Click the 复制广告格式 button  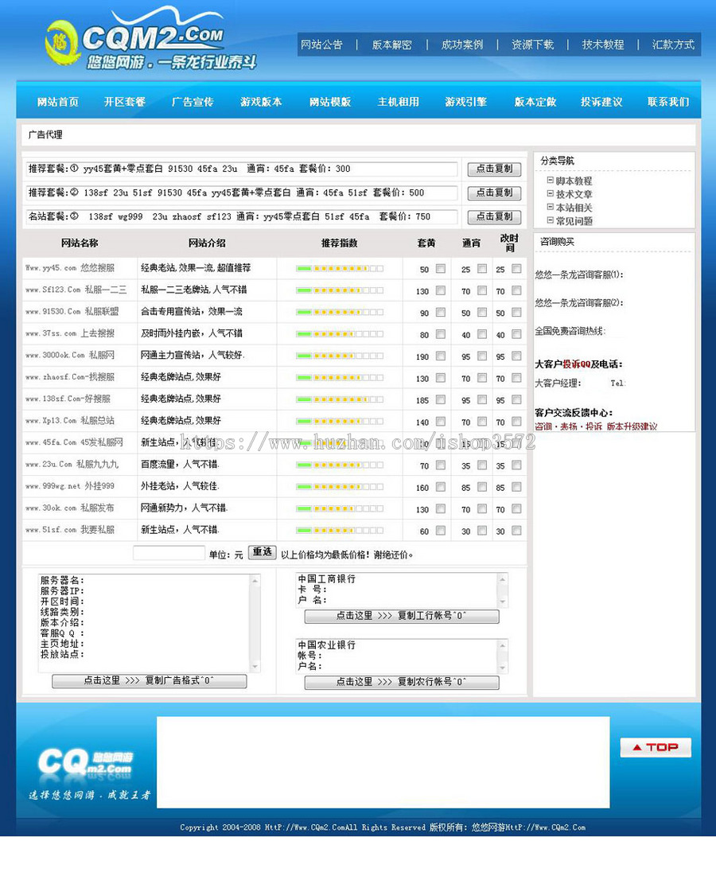150,681
